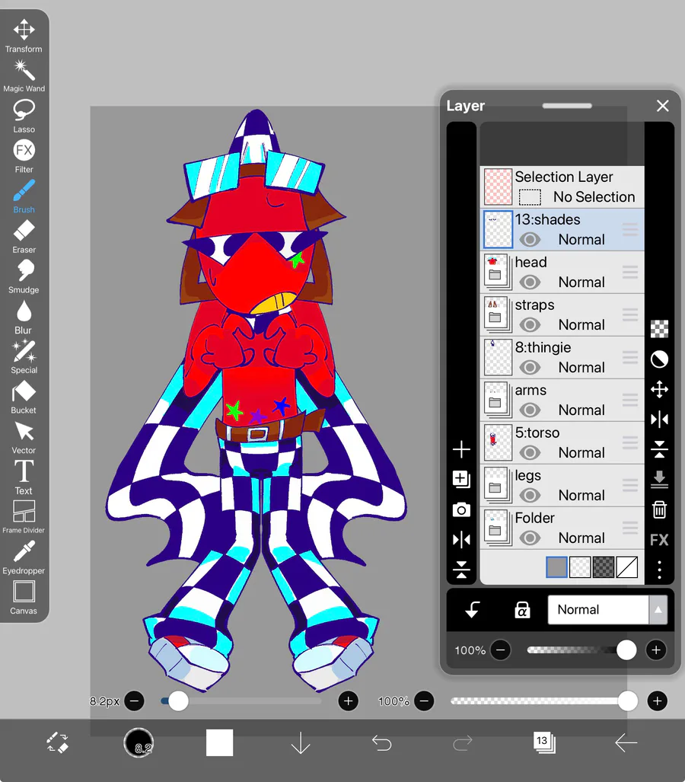Viewport: 685px width, 782px height.
Task: Merge the layer down with download icon
Action: tap(659, 479)
